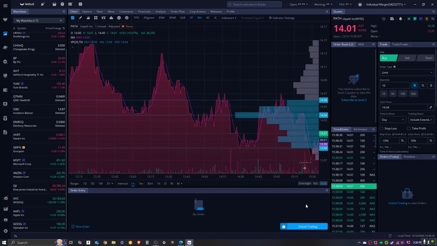Viewport: 437px width, 246px height.
Task: Open the Watchlists panel menu icon
Action: point(64,12)
